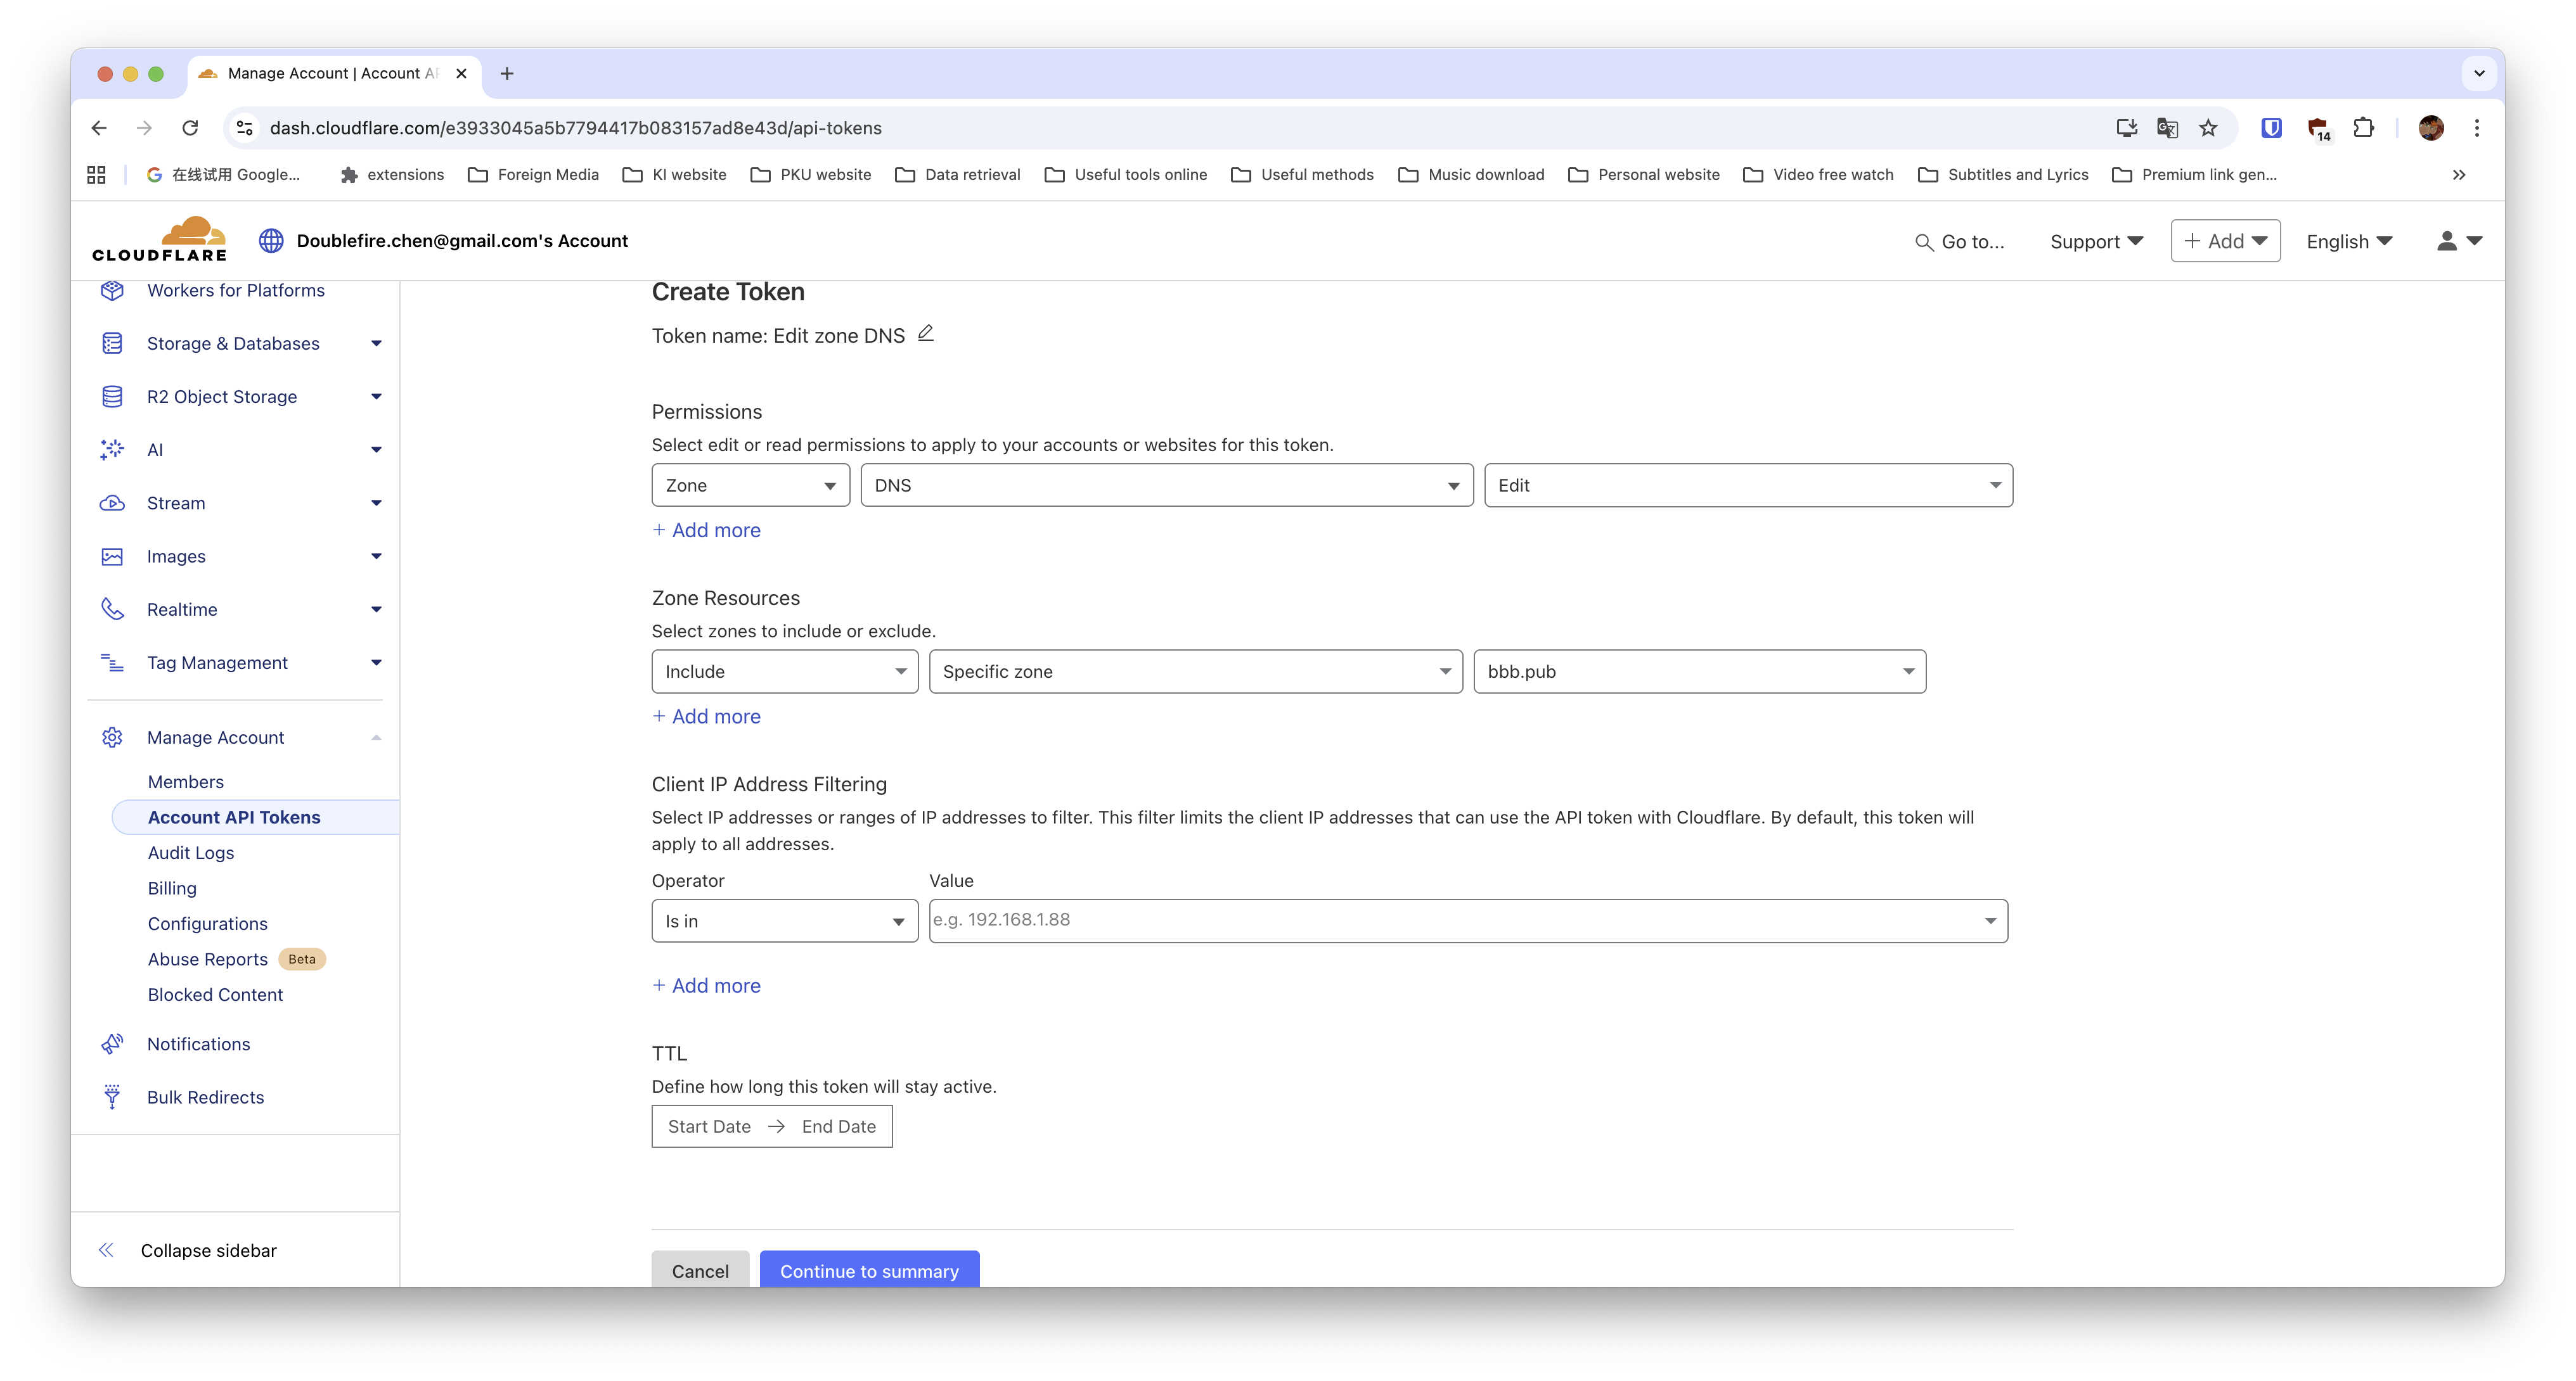The image size is (2576, 1381).
Task: Click the Stream cloud icon
Action: point(112,502)
